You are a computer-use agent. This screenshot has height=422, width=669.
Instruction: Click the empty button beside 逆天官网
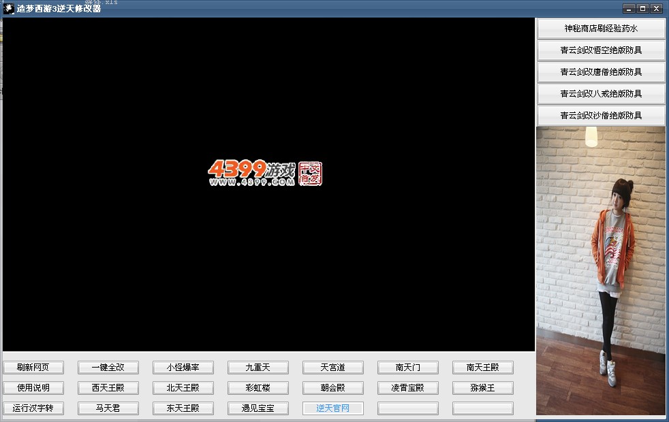(x=408, y=408)
